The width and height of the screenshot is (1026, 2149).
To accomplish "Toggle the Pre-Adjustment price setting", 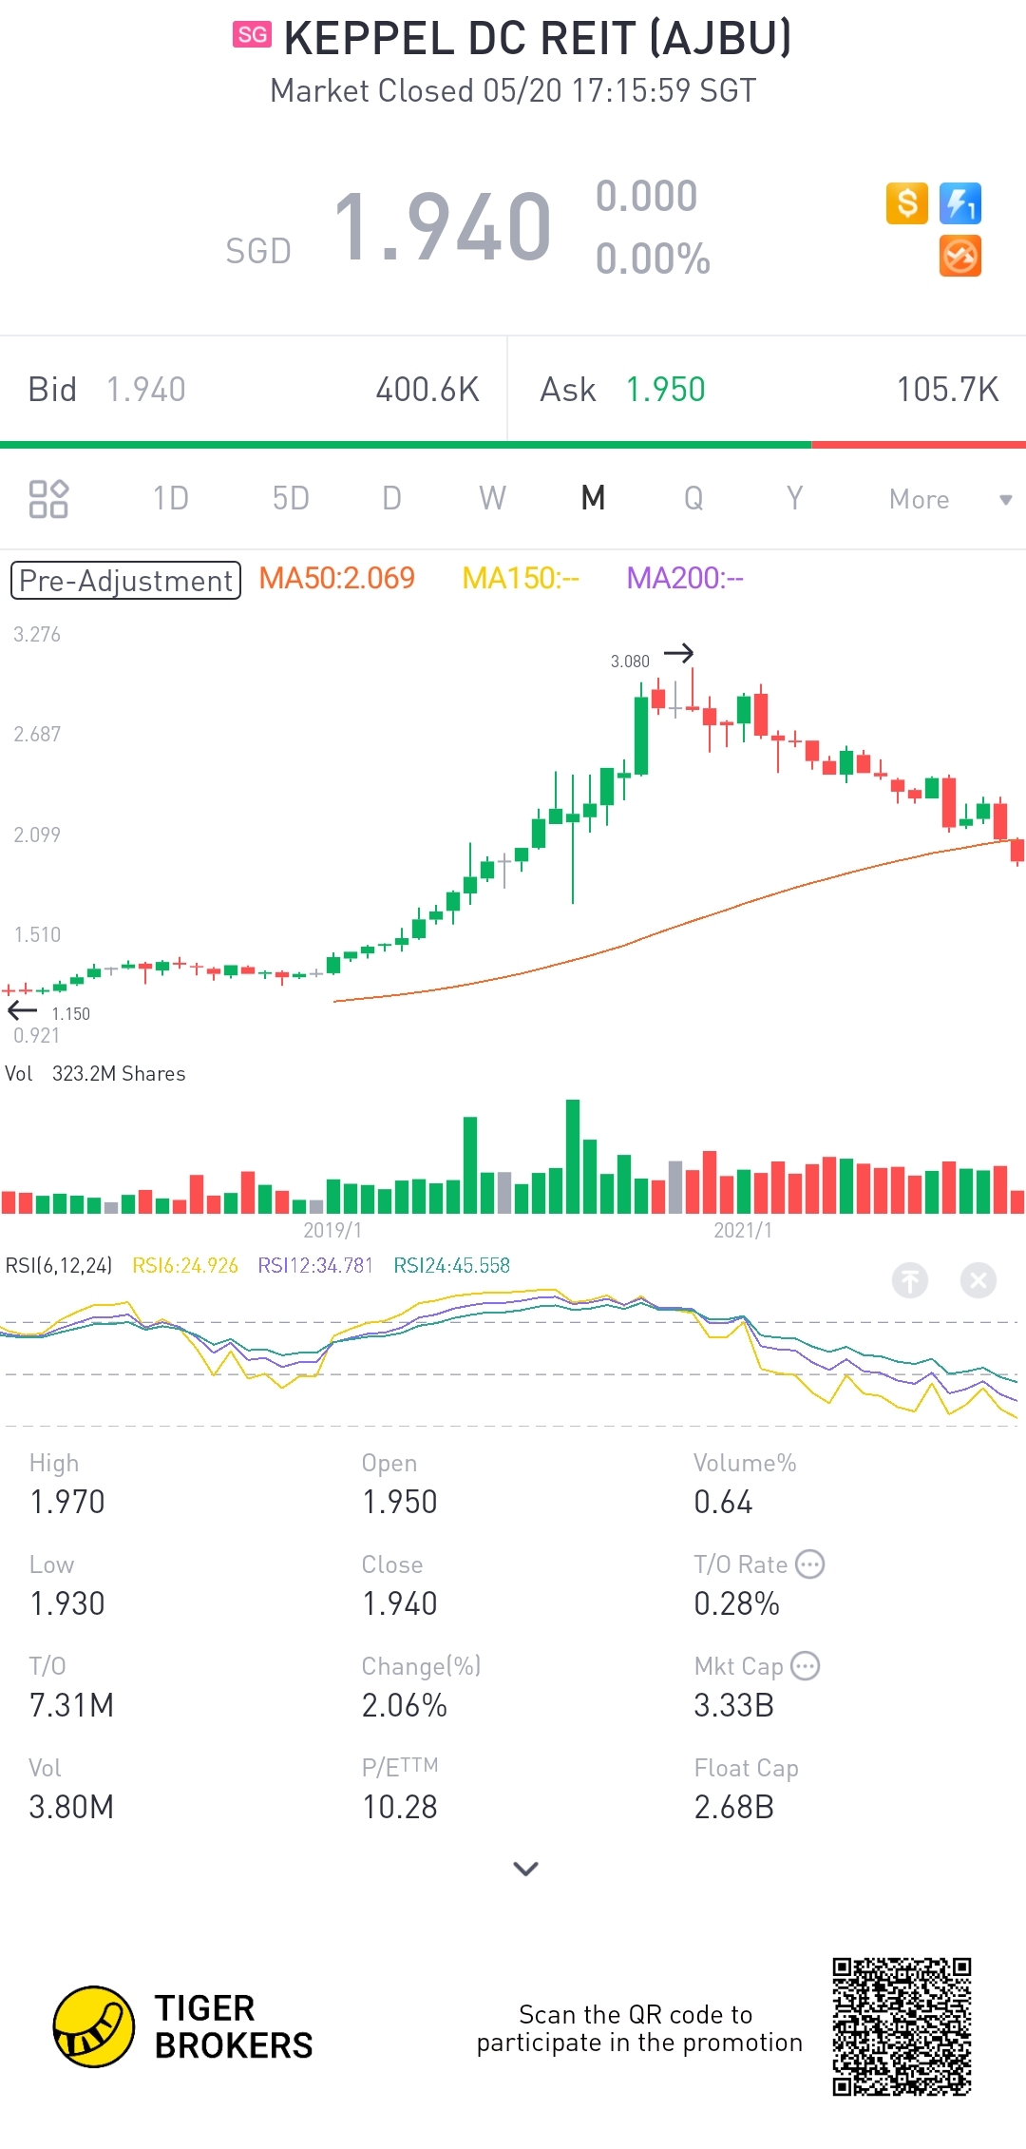I will pyautogui.click(x=125, y=580).
